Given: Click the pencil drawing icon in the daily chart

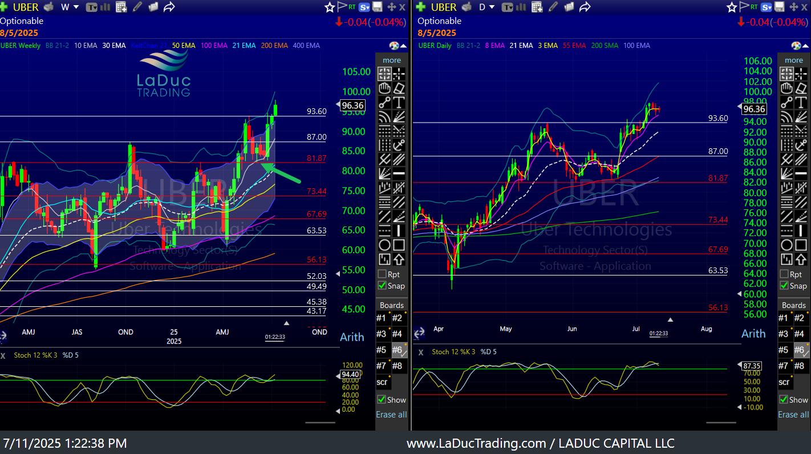Looking at the screenshot, I should [x=553, y=7].
